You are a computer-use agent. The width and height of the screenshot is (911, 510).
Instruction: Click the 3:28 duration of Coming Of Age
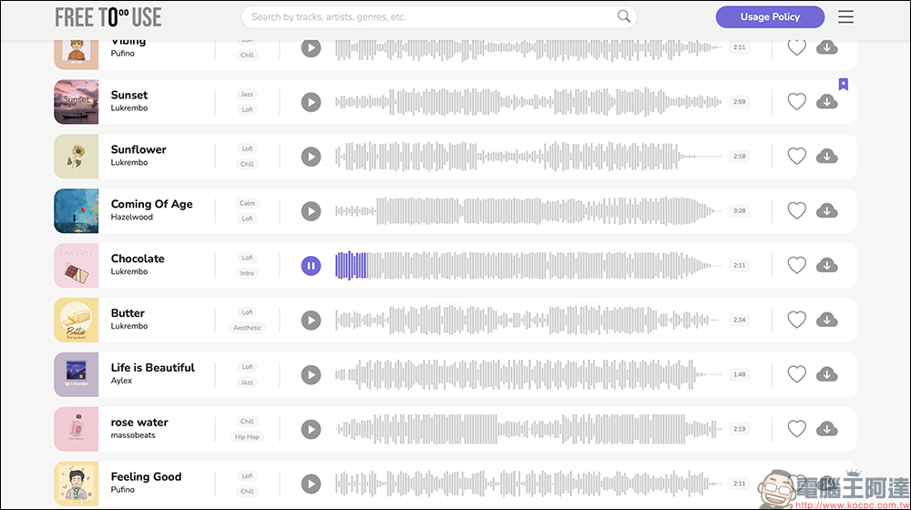[739, 211]
